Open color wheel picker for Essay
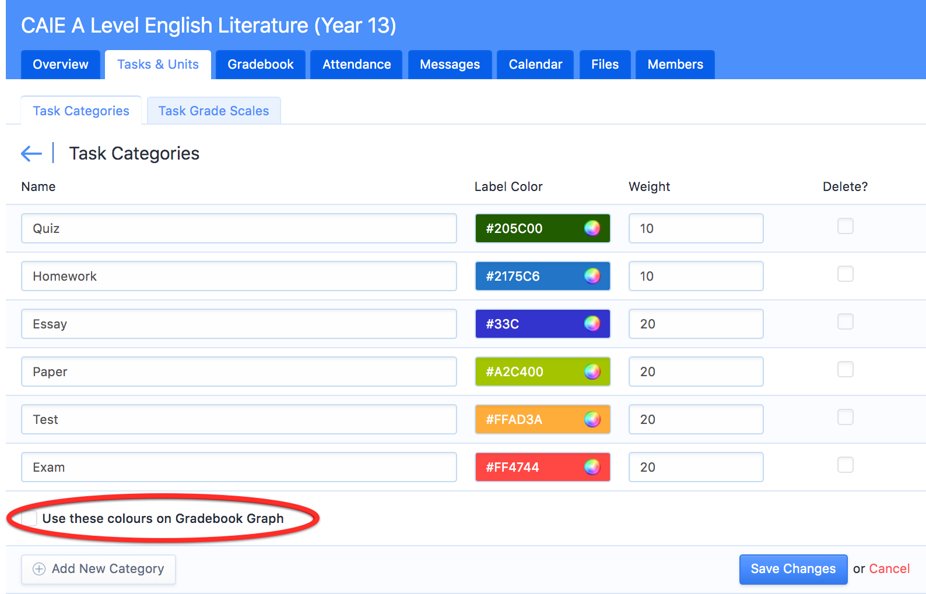The image size is (926, 594). pyautogui.click(x=592, y=324)
